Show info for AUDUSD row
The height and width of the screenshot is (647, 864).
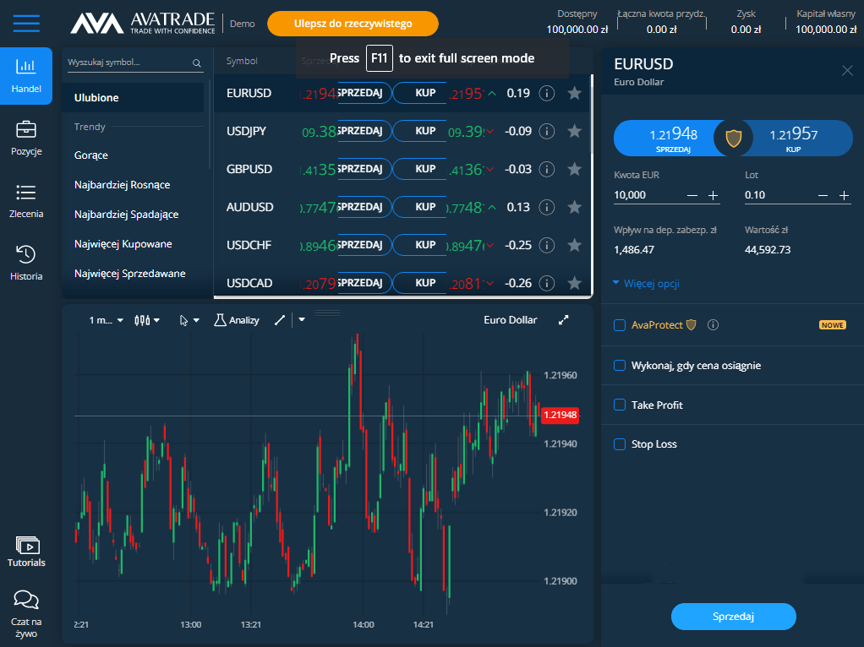pyautogui.click(x=546, y=207)
